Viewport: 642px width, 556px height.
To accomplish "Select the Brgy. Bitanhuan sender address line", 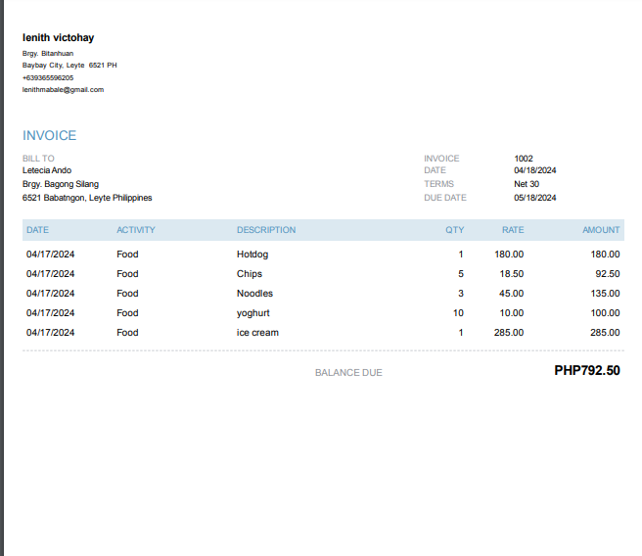I will 48,54.
